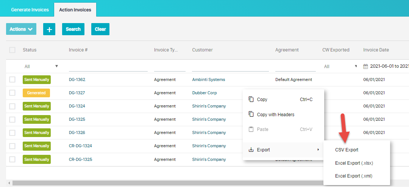Screen dimensions: 409x187
Task: Switch to the Generate Invoices tab
Action: click(30, 9)
